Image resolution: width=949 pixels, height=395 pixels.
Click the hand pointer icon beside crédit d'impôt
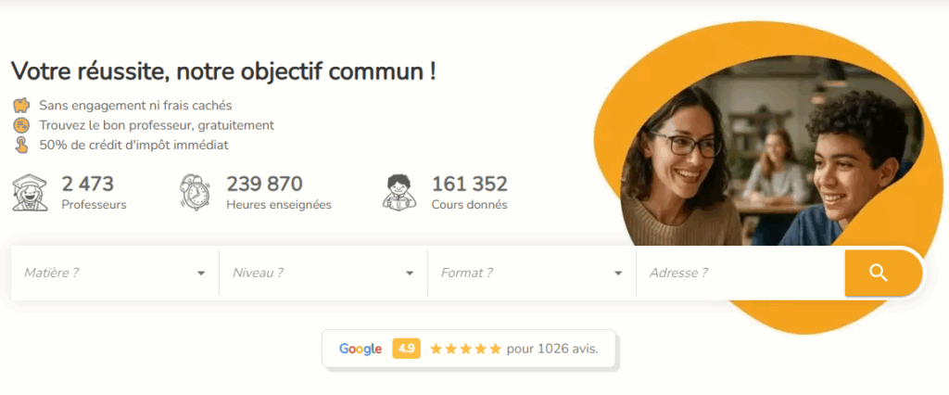pyautogui.click(x=22, y=146)
